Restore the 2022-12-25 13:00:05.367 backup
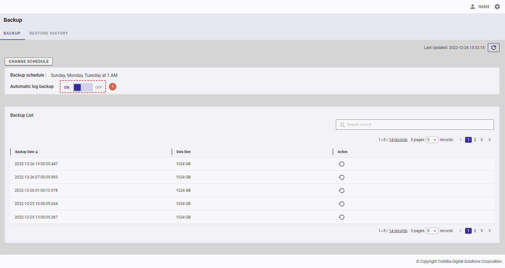 [341, 217]
